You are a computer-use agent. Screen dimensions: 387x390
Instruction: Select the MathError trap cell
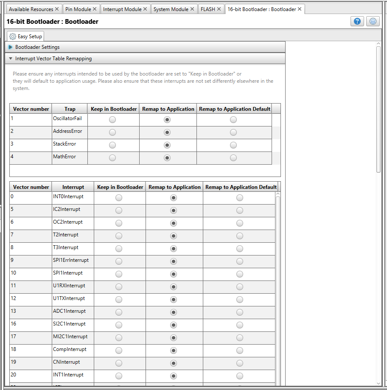[70, 158]
